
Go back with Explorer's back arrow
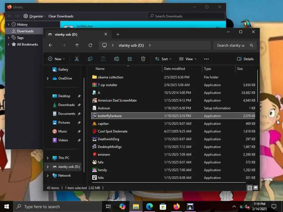pyautogui.click(x=51, y=45)
